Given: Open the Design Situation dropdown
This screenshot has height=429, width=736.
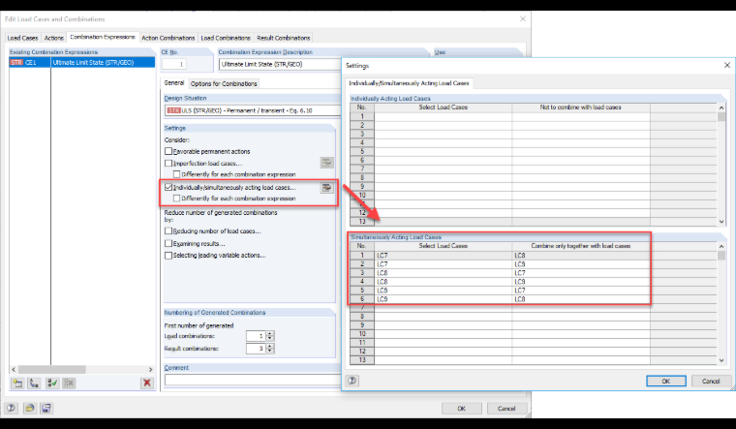Looking at the screenshot, I should pyautogui.click(x=253, y=110).
